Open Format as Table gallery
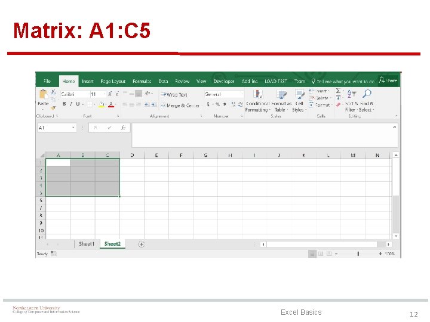This screenshot has height=322, width=430. [281, 101]
